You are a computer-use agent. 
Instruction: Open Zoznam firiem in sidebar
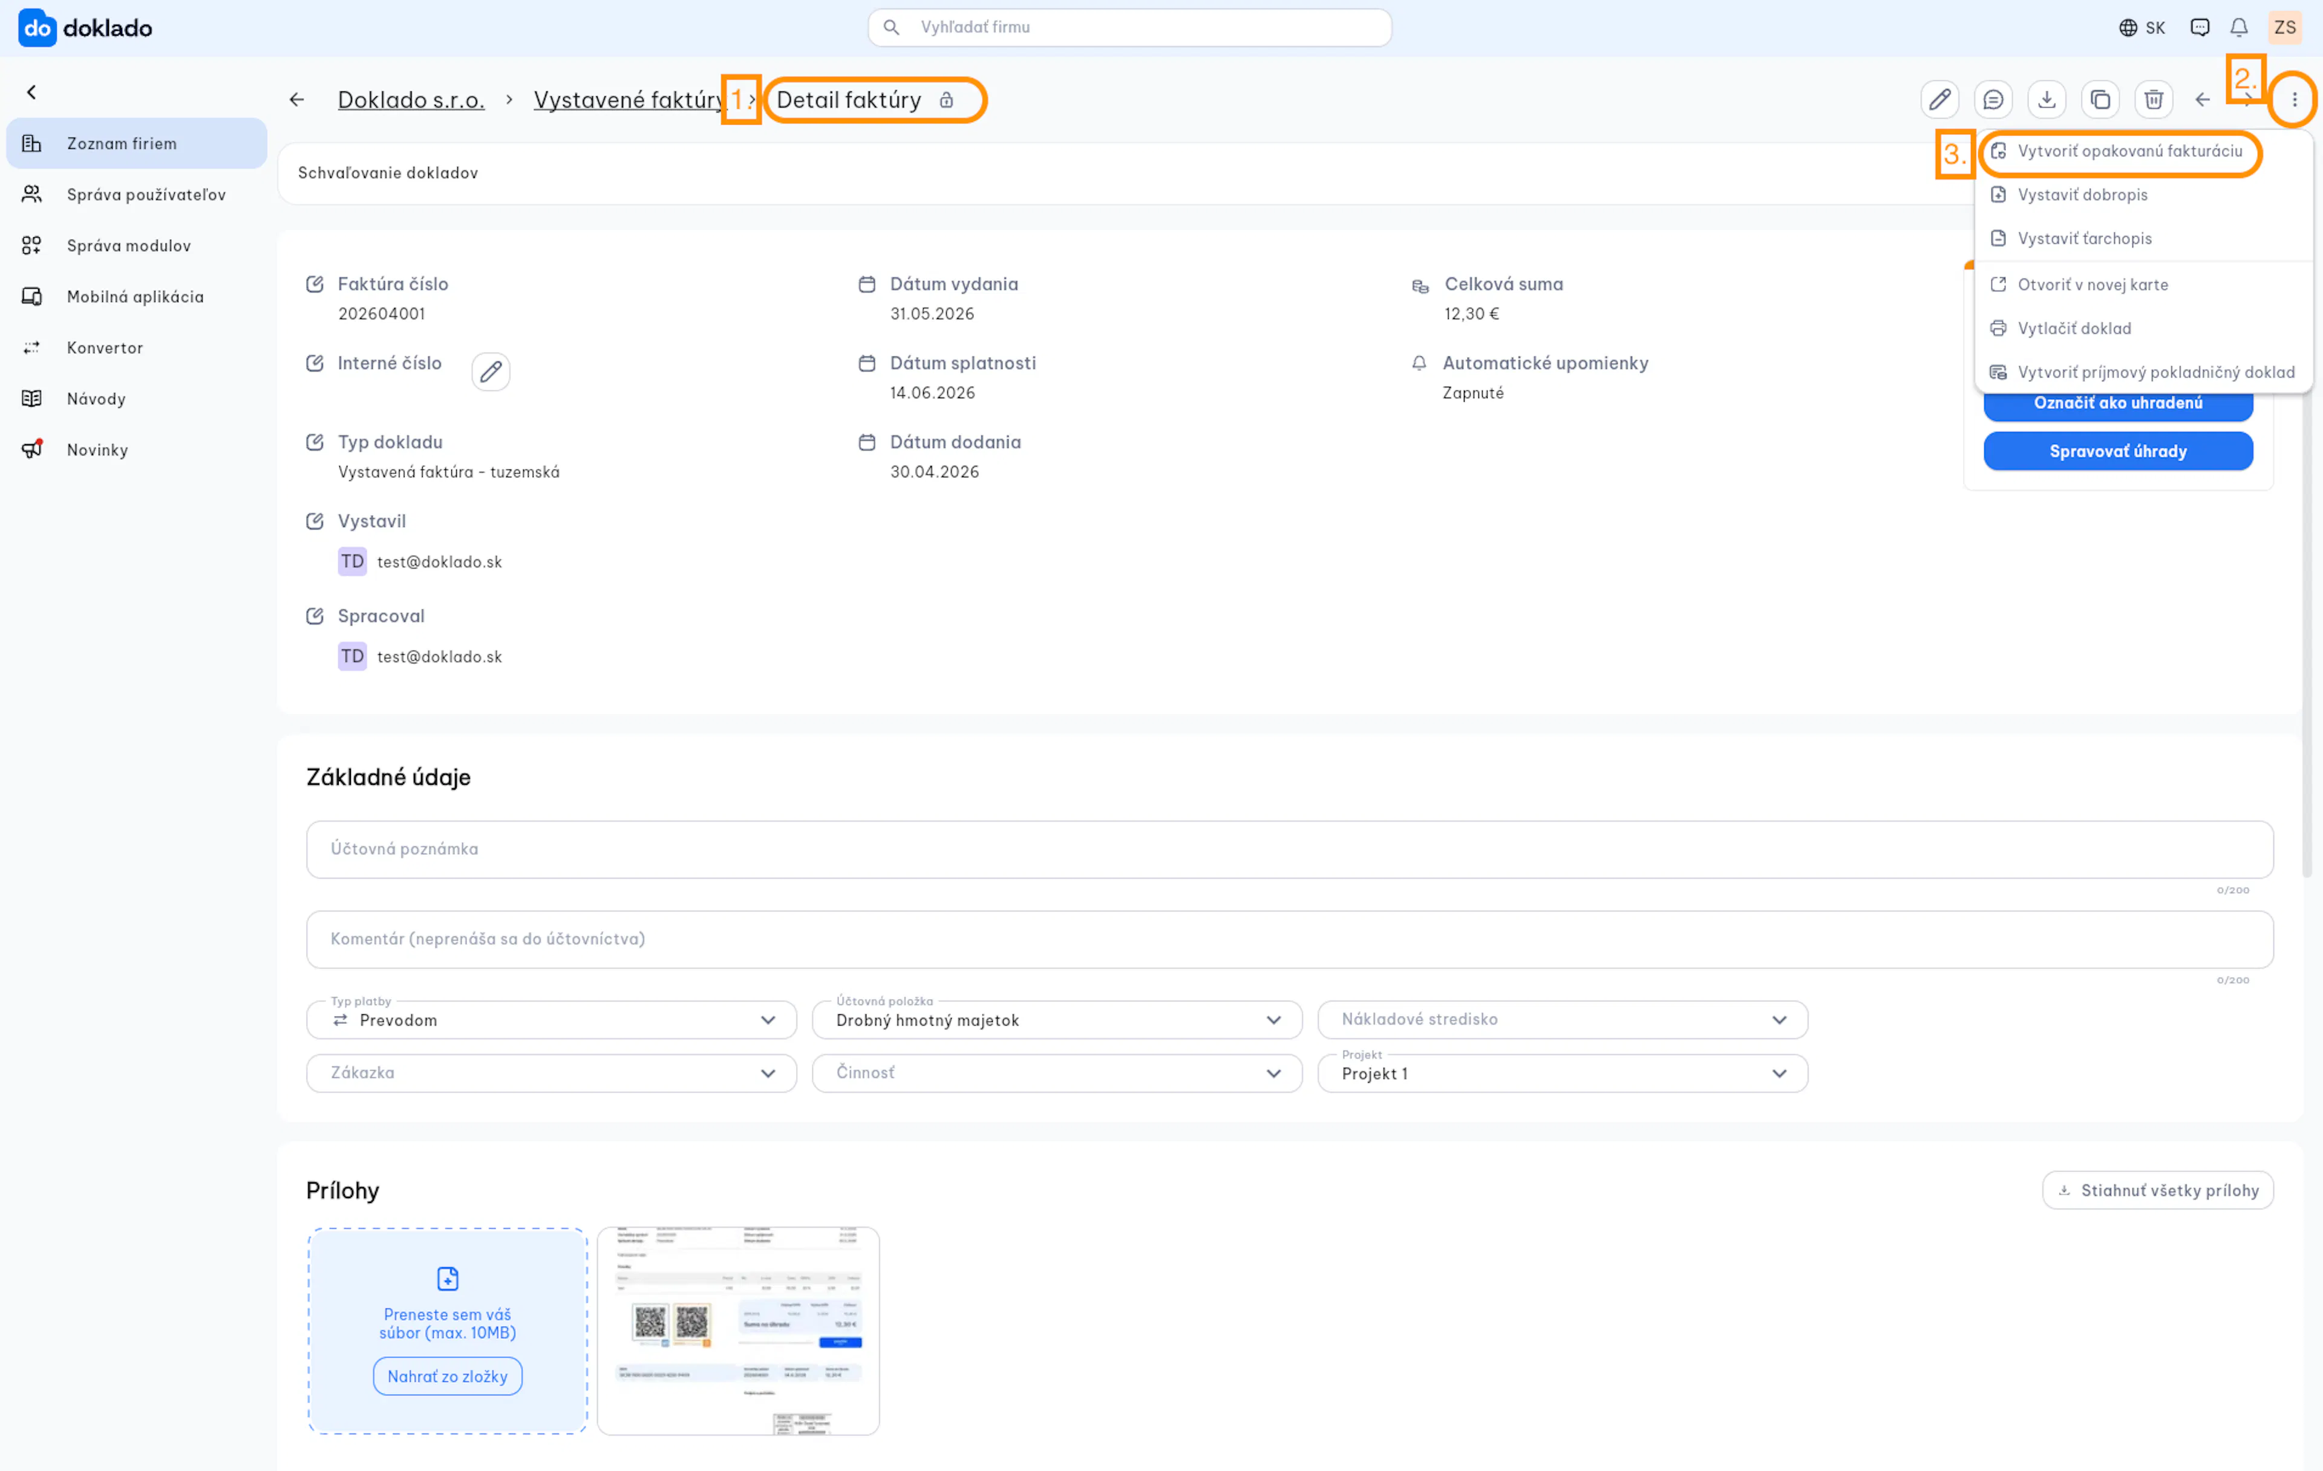[x=137, y=144]
